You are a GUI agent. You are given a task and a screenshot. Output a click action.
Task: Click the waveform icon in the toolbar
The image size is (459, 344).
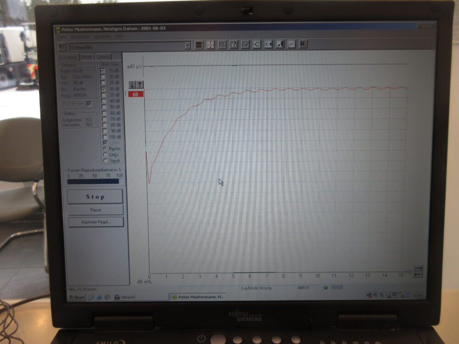pyautogui.click(x=291, y=44)
